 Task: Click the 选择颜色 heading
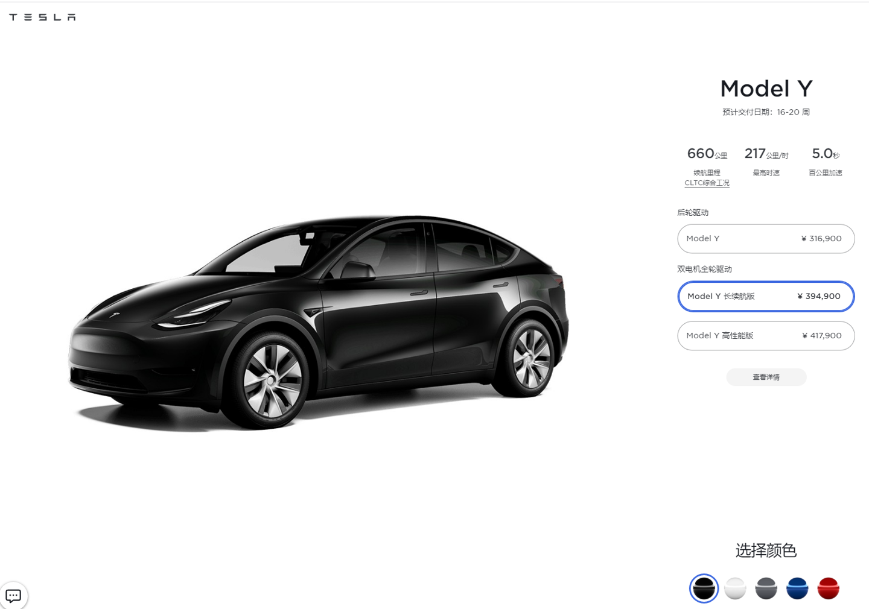pyautogui.click(x=766, y=551)
